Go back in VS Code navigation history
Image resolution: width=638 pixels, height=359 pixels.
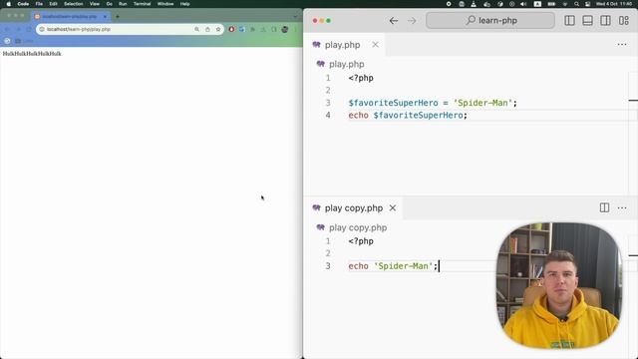click(393, 20)
